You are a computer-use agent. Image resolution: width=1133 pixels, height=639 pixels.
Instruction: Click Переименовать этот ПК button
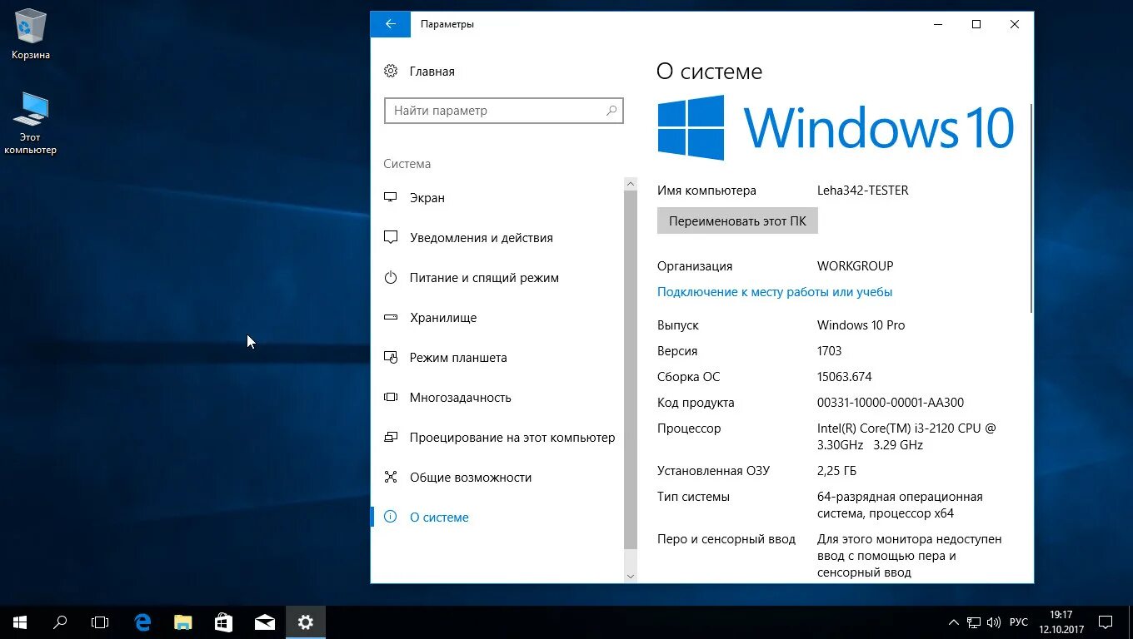(x=737, y=221)
